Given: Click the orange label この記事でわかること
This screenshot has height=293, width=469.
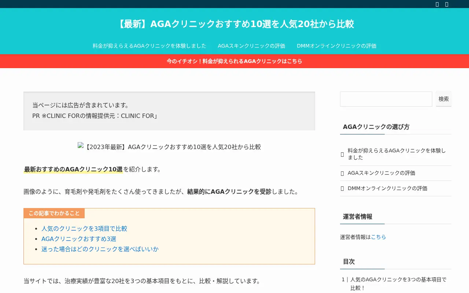Looking at the screenshot, I should pyautogui.click(x=54, y=214).
